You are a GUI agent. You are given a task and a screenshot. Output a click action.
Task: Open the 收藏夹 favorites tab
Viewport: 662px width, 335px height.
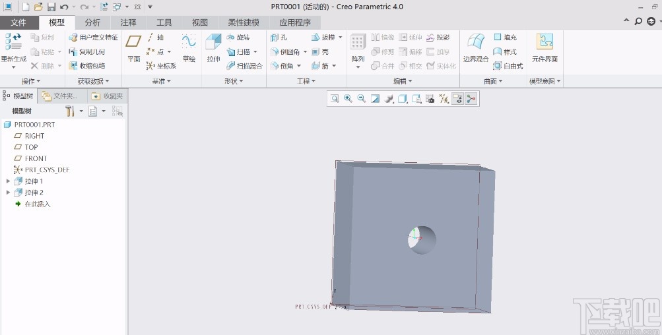(x=107, y=96)
